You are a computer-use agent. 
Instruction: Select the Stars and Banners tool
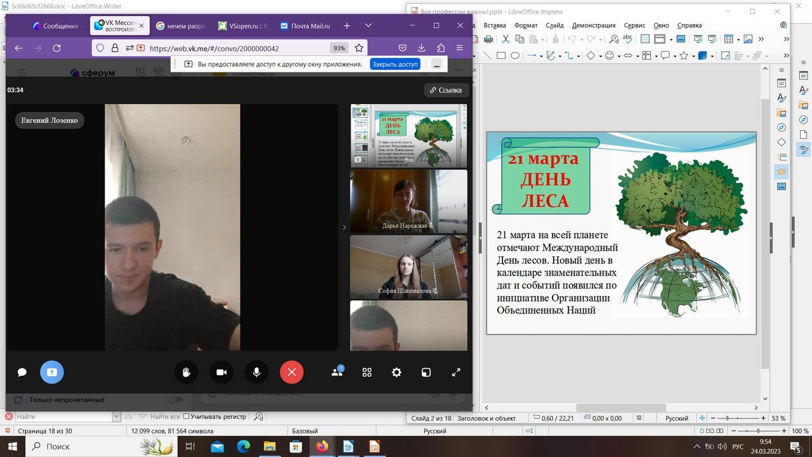click(684, 56)
